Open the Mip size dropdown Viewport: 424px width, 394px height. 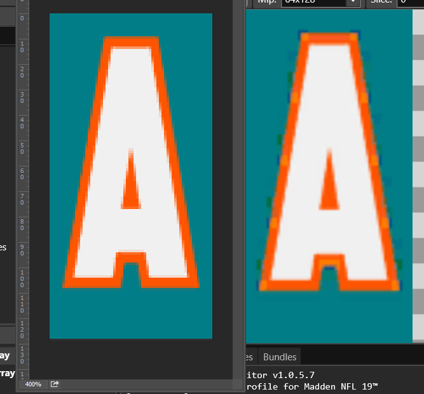click(x=320, y=2)
